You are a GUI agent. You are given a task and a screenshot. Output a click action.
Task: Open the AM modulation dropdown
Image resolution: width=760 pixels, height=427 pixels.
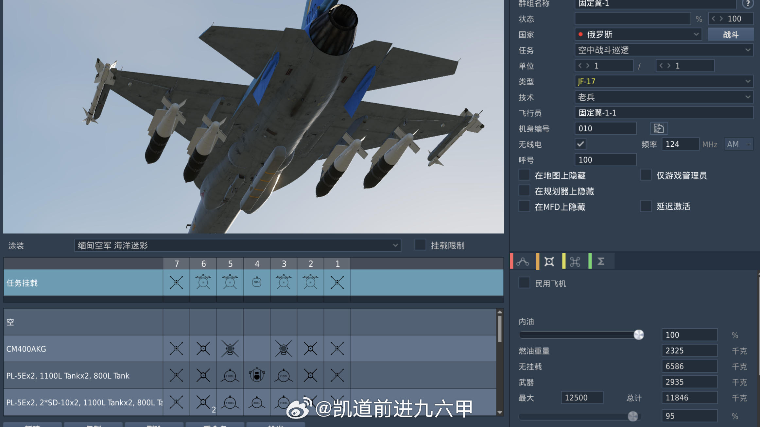point(738,144)
